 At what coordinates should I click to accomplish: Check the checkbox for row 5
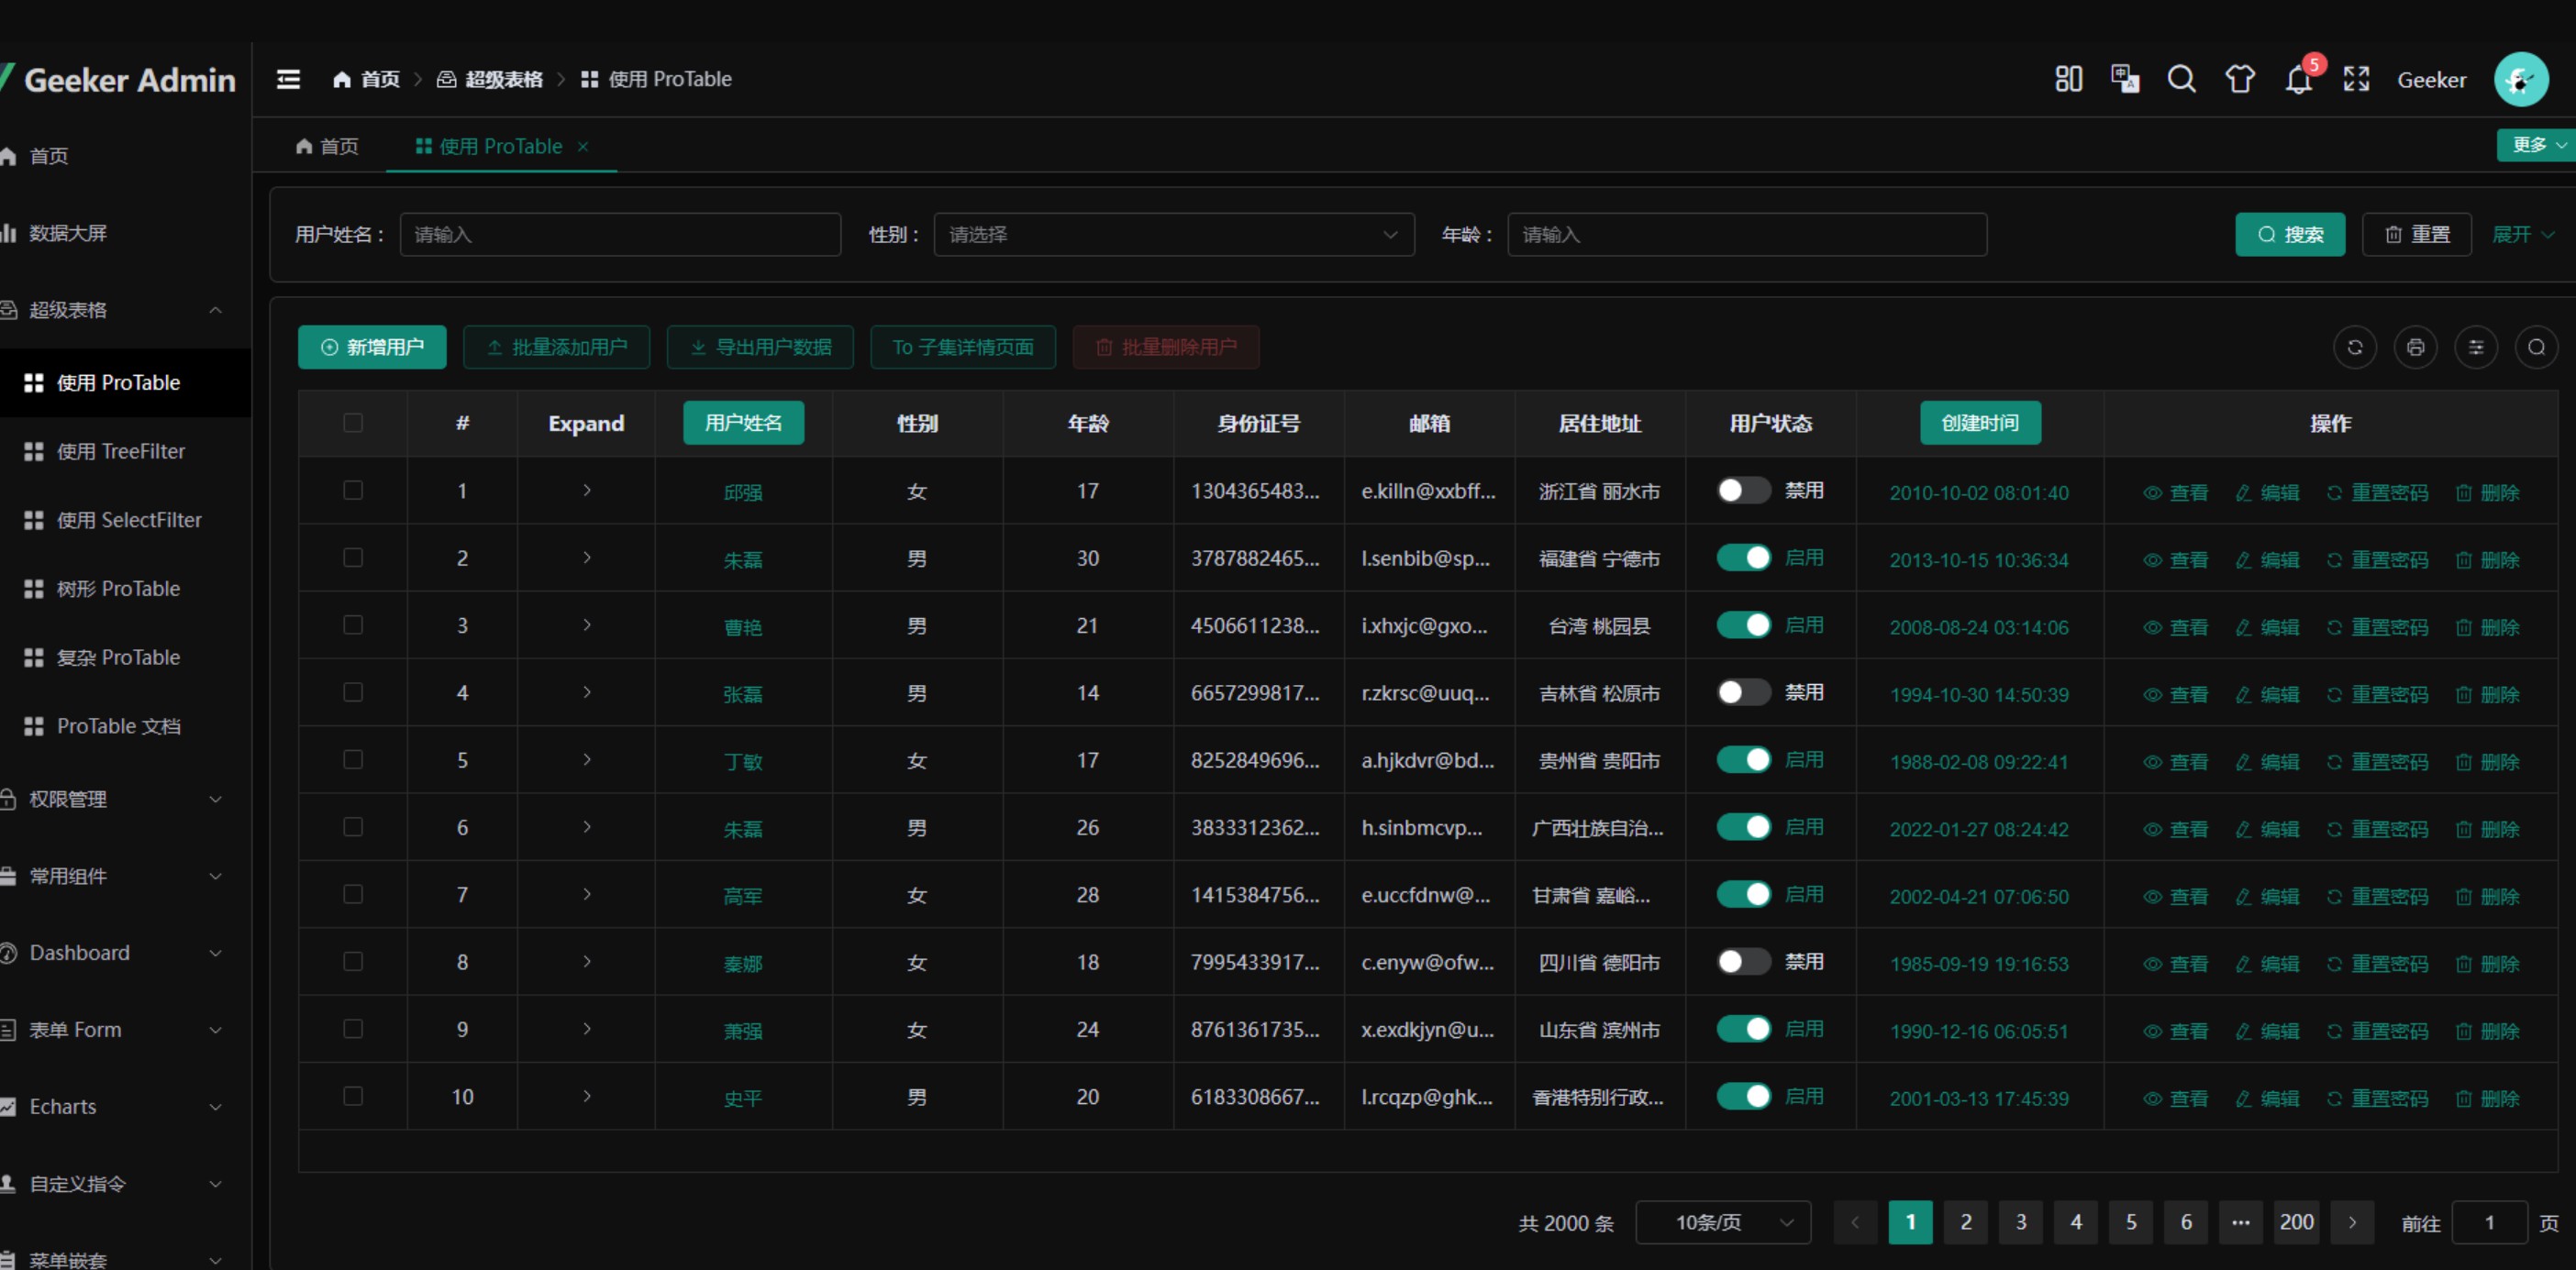point(353,759)
